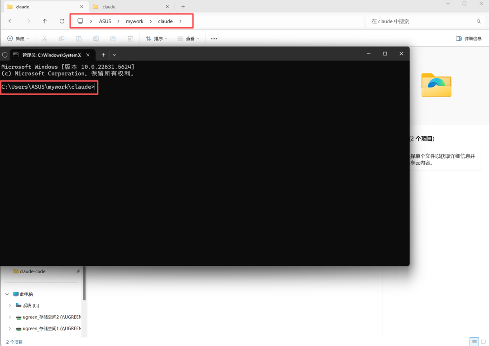Image resolution: width=489 pixels, height=346 pixels.
Task: Open the See more ellipsis menu
Action: pyautogui.click(x=214, y=38)
